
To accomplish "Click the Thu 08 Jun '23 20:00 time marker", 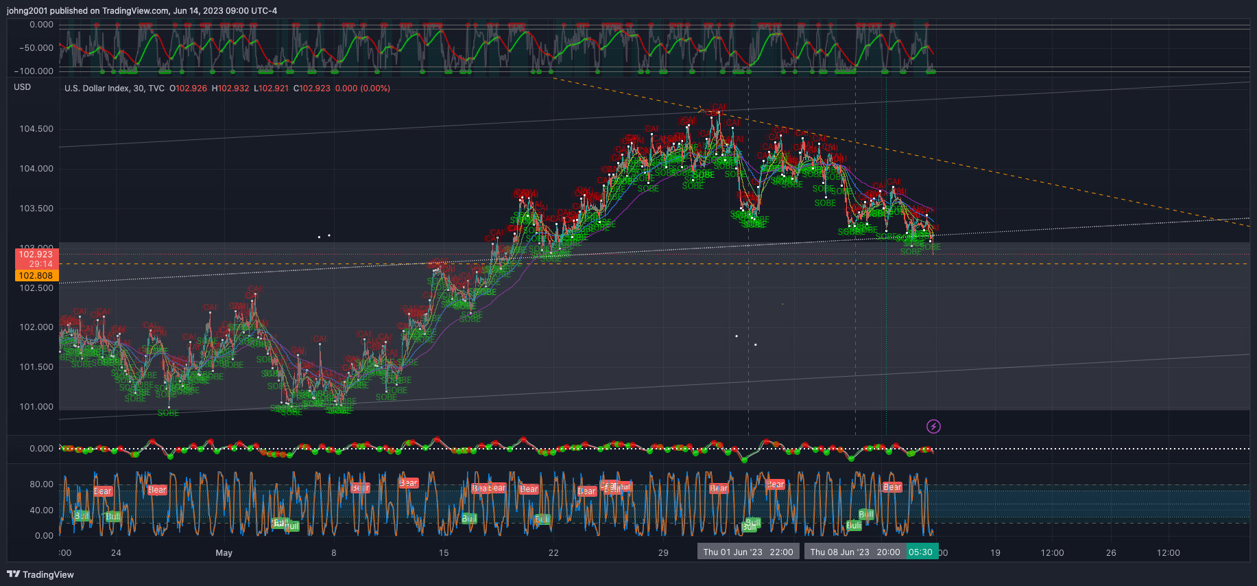I will 855,552.
